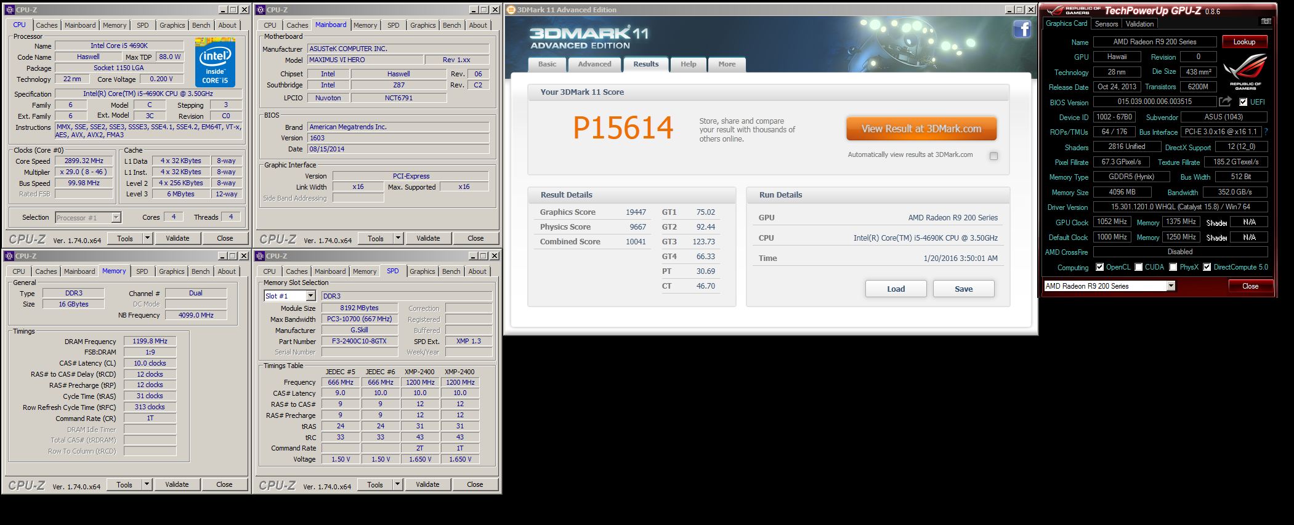Click the NB Frequency value 4099.0 MHz
The height and width of the screenshot is (525, 1294).
coord(196,315)
